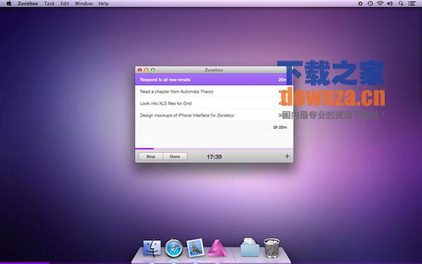The image size is (422, 264).
Task: Open the volume control in menu bar
Action: [x=390, y=4]
